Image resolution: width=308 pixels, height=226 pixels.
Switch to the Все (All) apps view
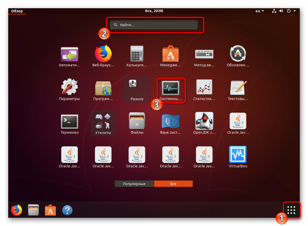(173, 184)
